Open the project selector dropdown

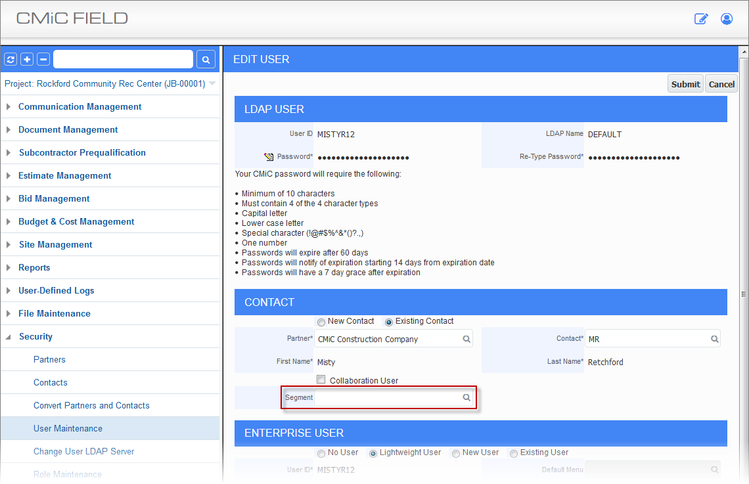(x=212, y=83)
